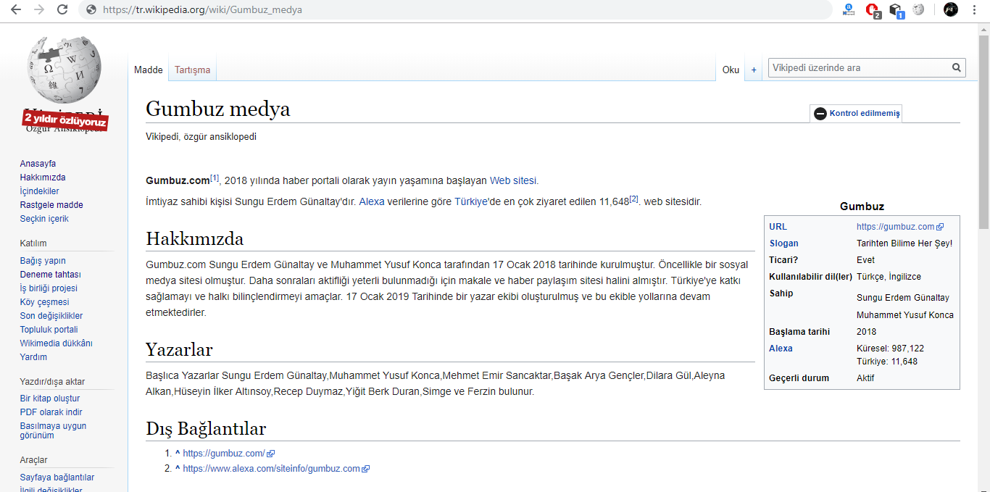Screen dimensions: 990x492
Task: Follow the Web sitesi link in the intro
Action: 512,180
